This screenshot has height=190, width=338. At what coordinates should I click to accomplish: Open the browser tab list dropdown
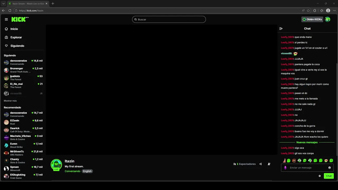(x=3, y=4)
